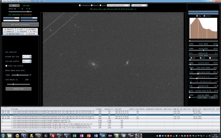Switch to the 6) INTEGRATE tab
This screenshot has height=138, width=221.
tap(22, 31)
